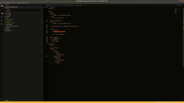The height and width of the screenshot is (103, 184).
Task: Click the Split Editor icon
Action: pos(180,5)
